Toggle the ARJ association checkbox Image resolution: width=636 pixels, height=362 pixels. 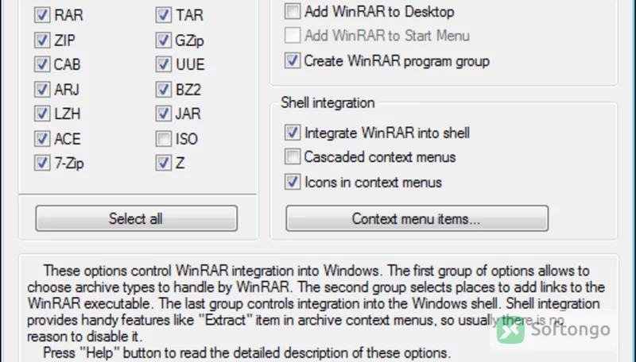[x=42, y=90]
